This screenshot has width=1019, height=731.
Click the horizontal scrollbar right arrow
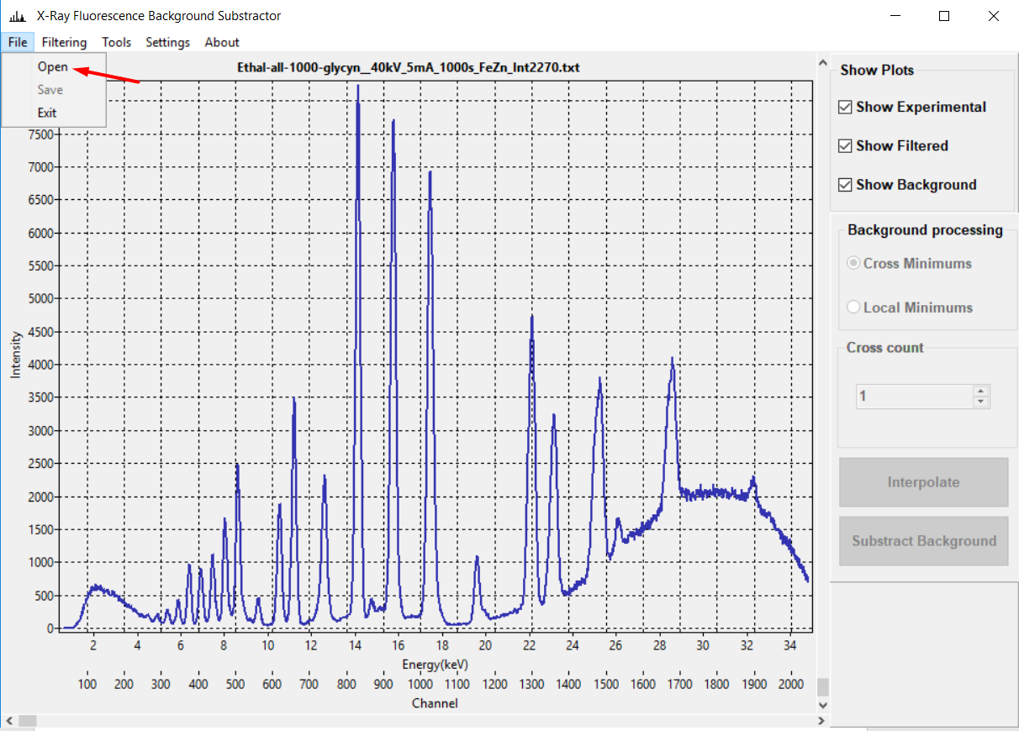coord(823,721)
